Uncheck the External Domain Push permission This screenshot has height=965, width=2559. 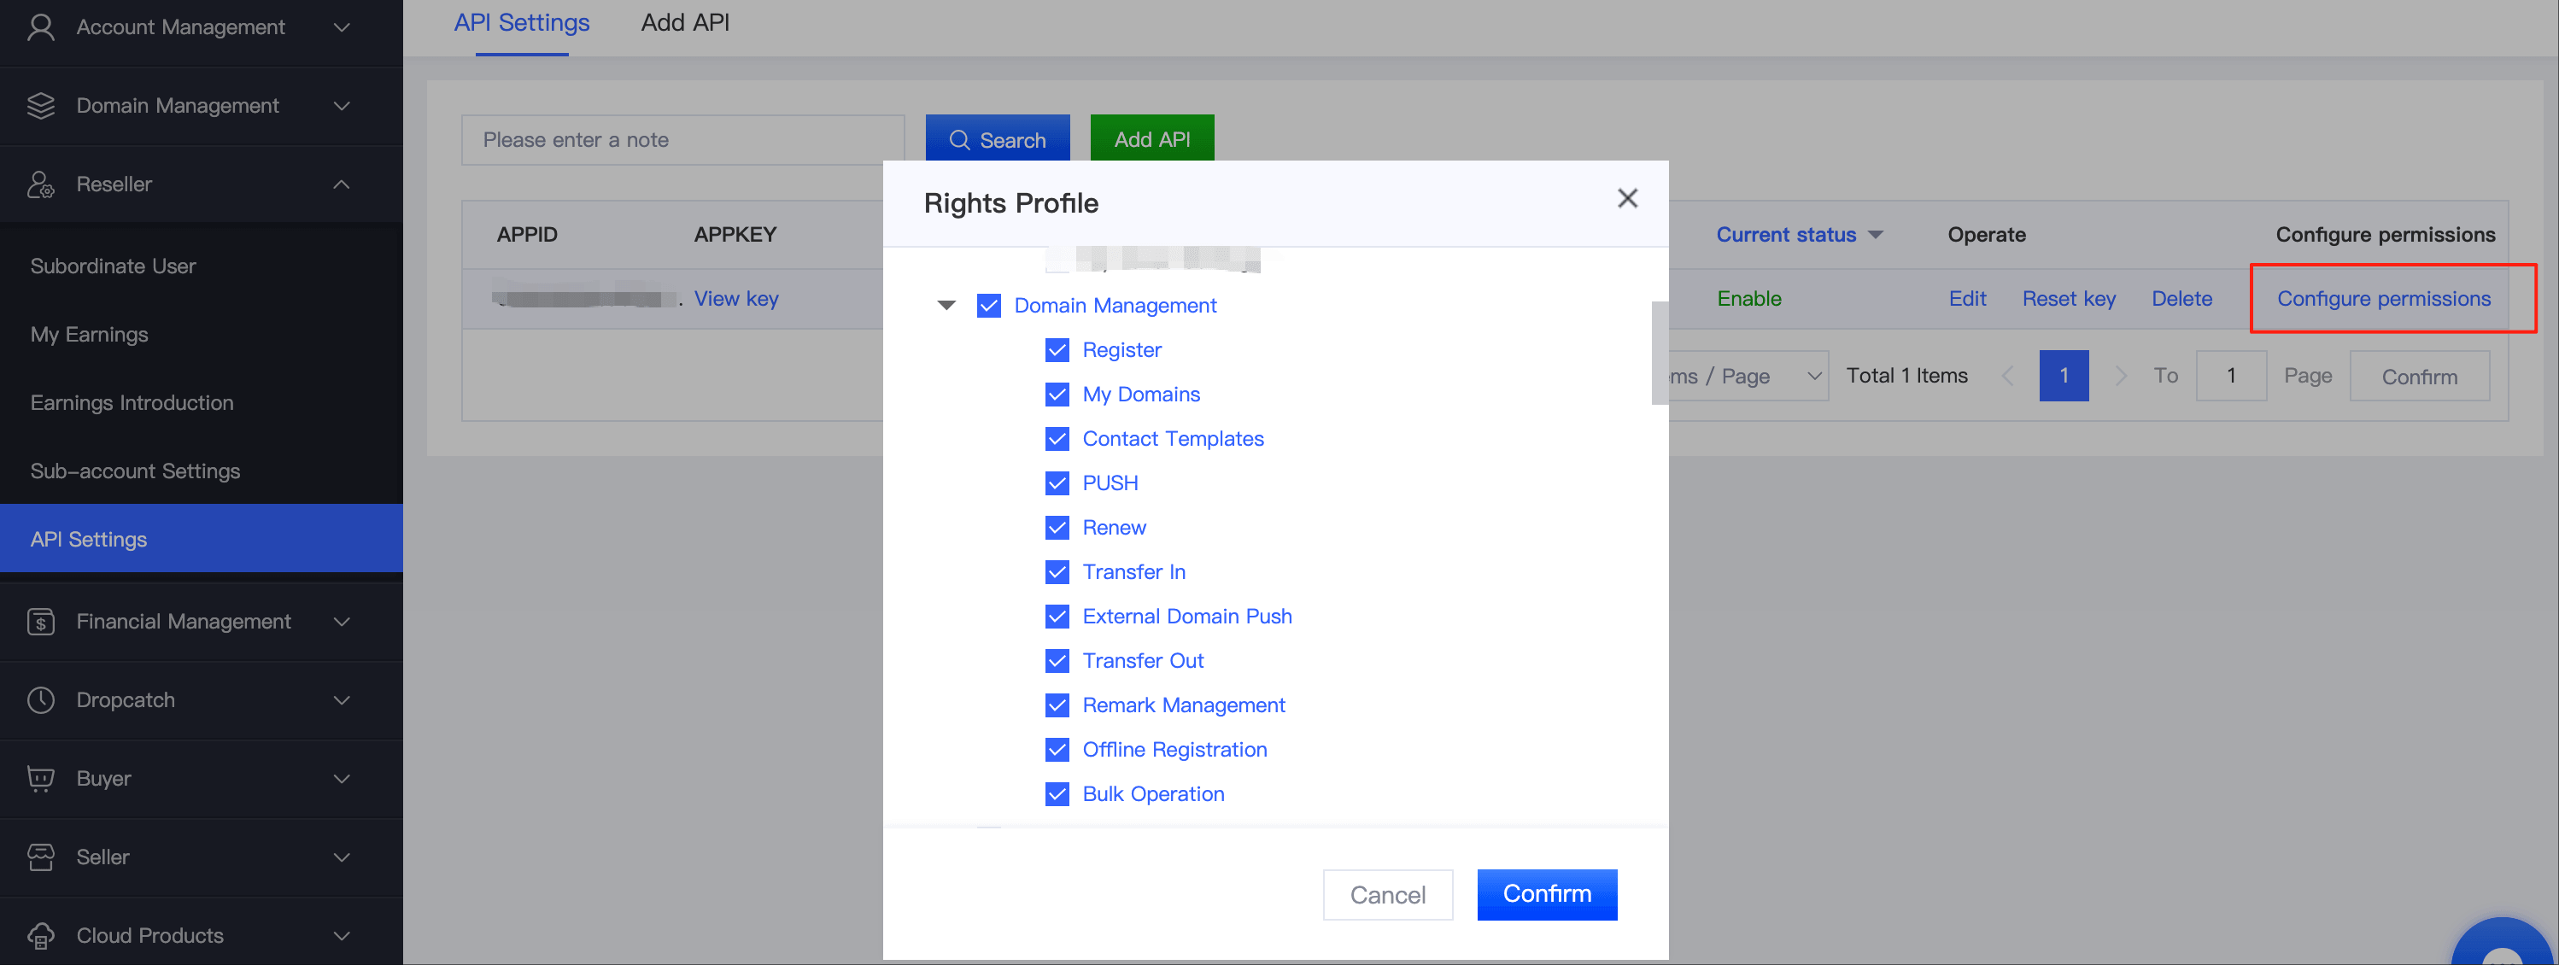click(1057, 617)
